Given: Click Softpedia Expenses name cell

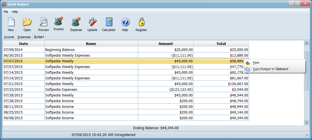Looking at the screenshot, I should click(x=91, y=90).
